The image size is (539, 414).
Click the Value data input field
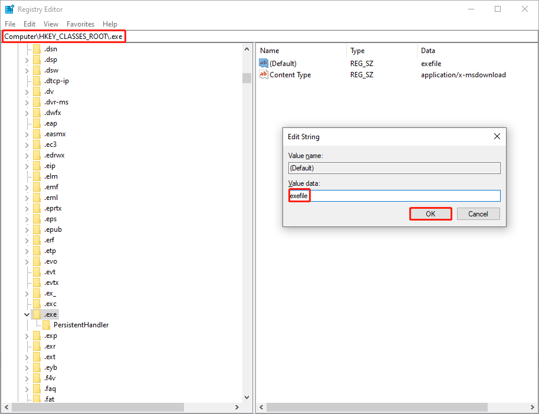pyautogui.click(x=395, y=196)
